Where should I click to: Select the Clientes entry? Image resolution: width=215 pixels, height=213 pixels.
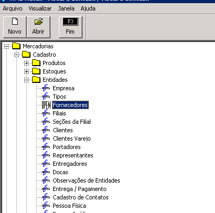pos(63,130)
